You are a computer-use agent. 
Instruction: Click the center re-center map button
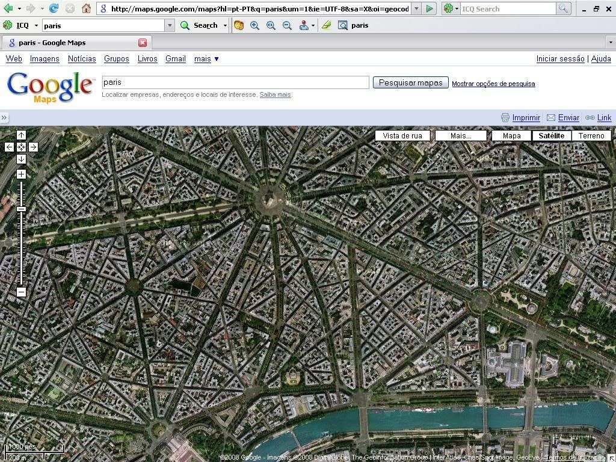tap(21, 147)
